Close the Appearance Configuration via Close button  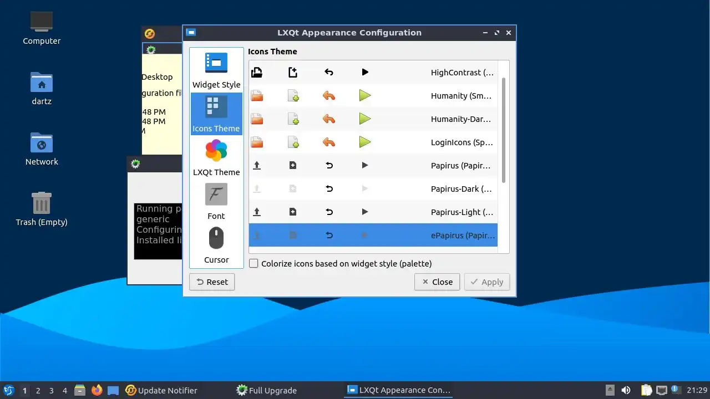tap(437, 282)
